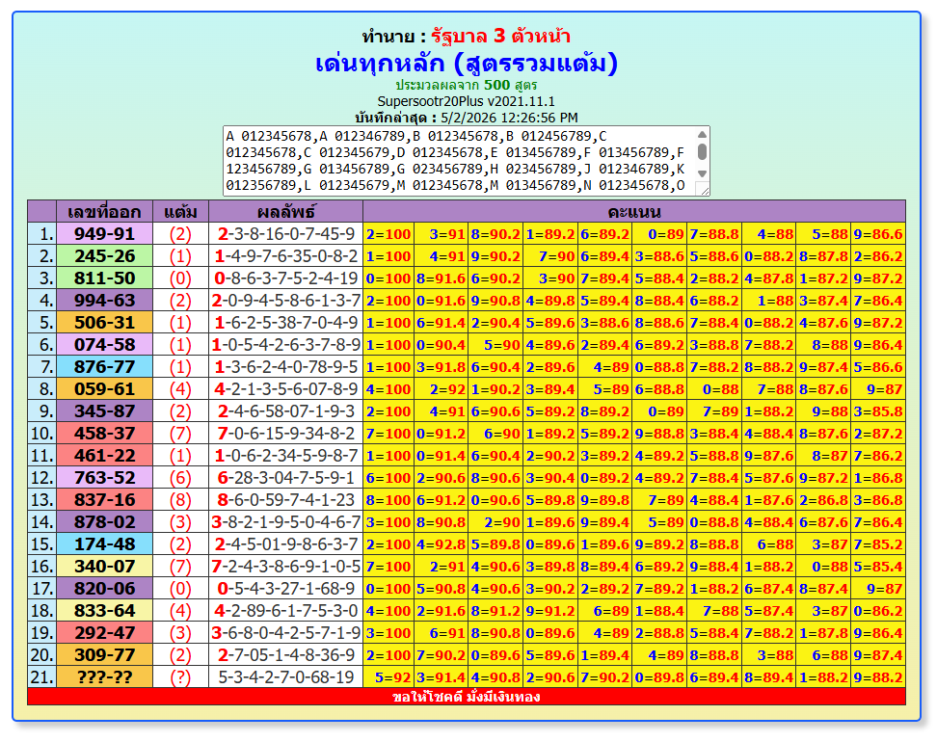The width and height of the screenshot is (937, 742).
Task: Click score 4=92.8 in row 15
Action: click(x=441, y=543)
